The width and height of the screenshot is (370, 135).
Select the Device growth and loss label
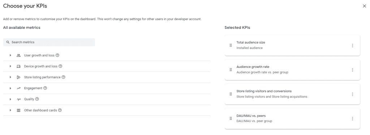pos(41,66)
